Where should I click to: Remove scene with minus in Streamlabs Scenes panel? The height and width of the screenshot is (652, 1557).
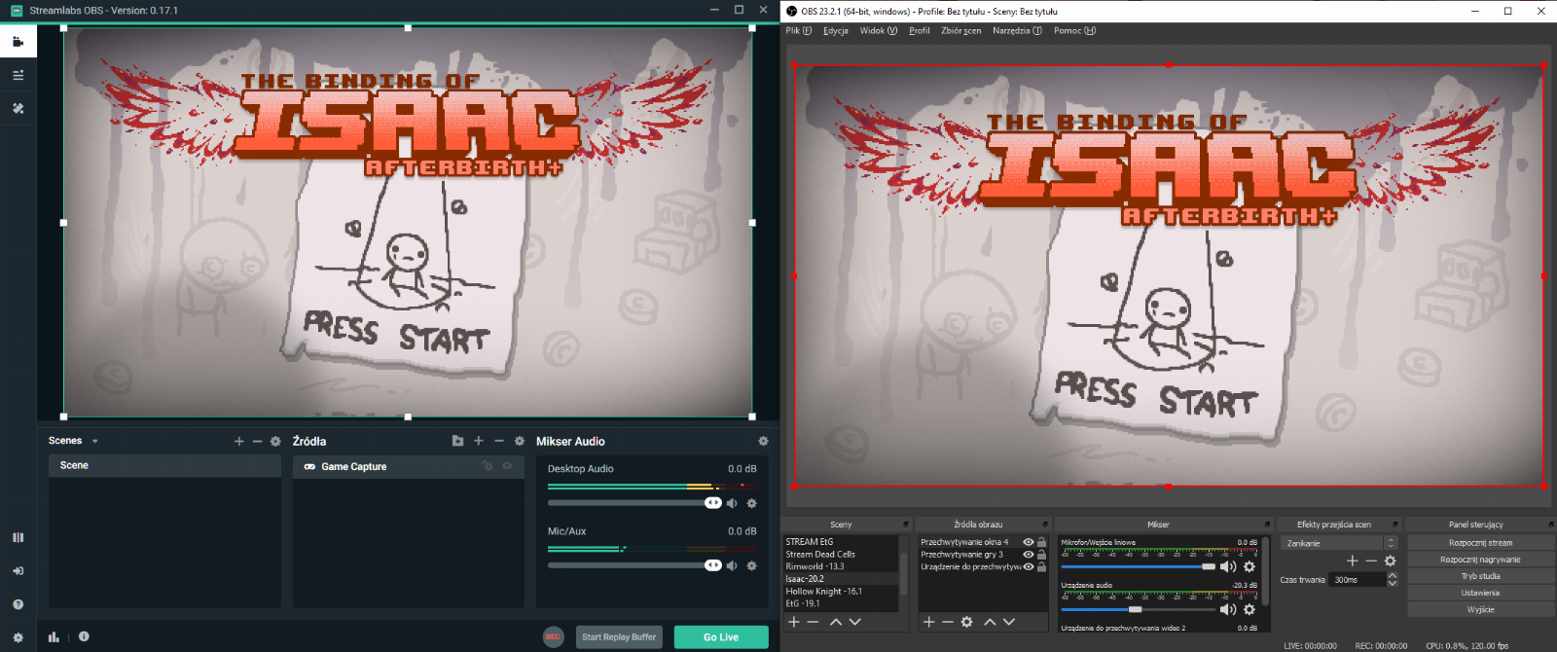tap(258, 441)
